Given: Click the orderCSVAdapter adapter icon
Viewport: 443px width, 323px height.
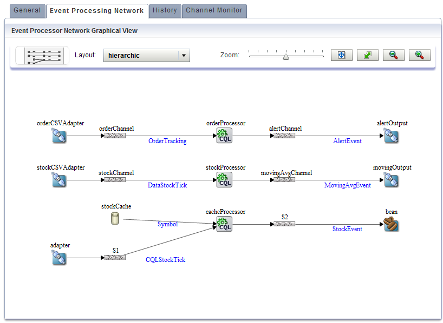Looking at the screenshot, I should (x=59, y=136).
